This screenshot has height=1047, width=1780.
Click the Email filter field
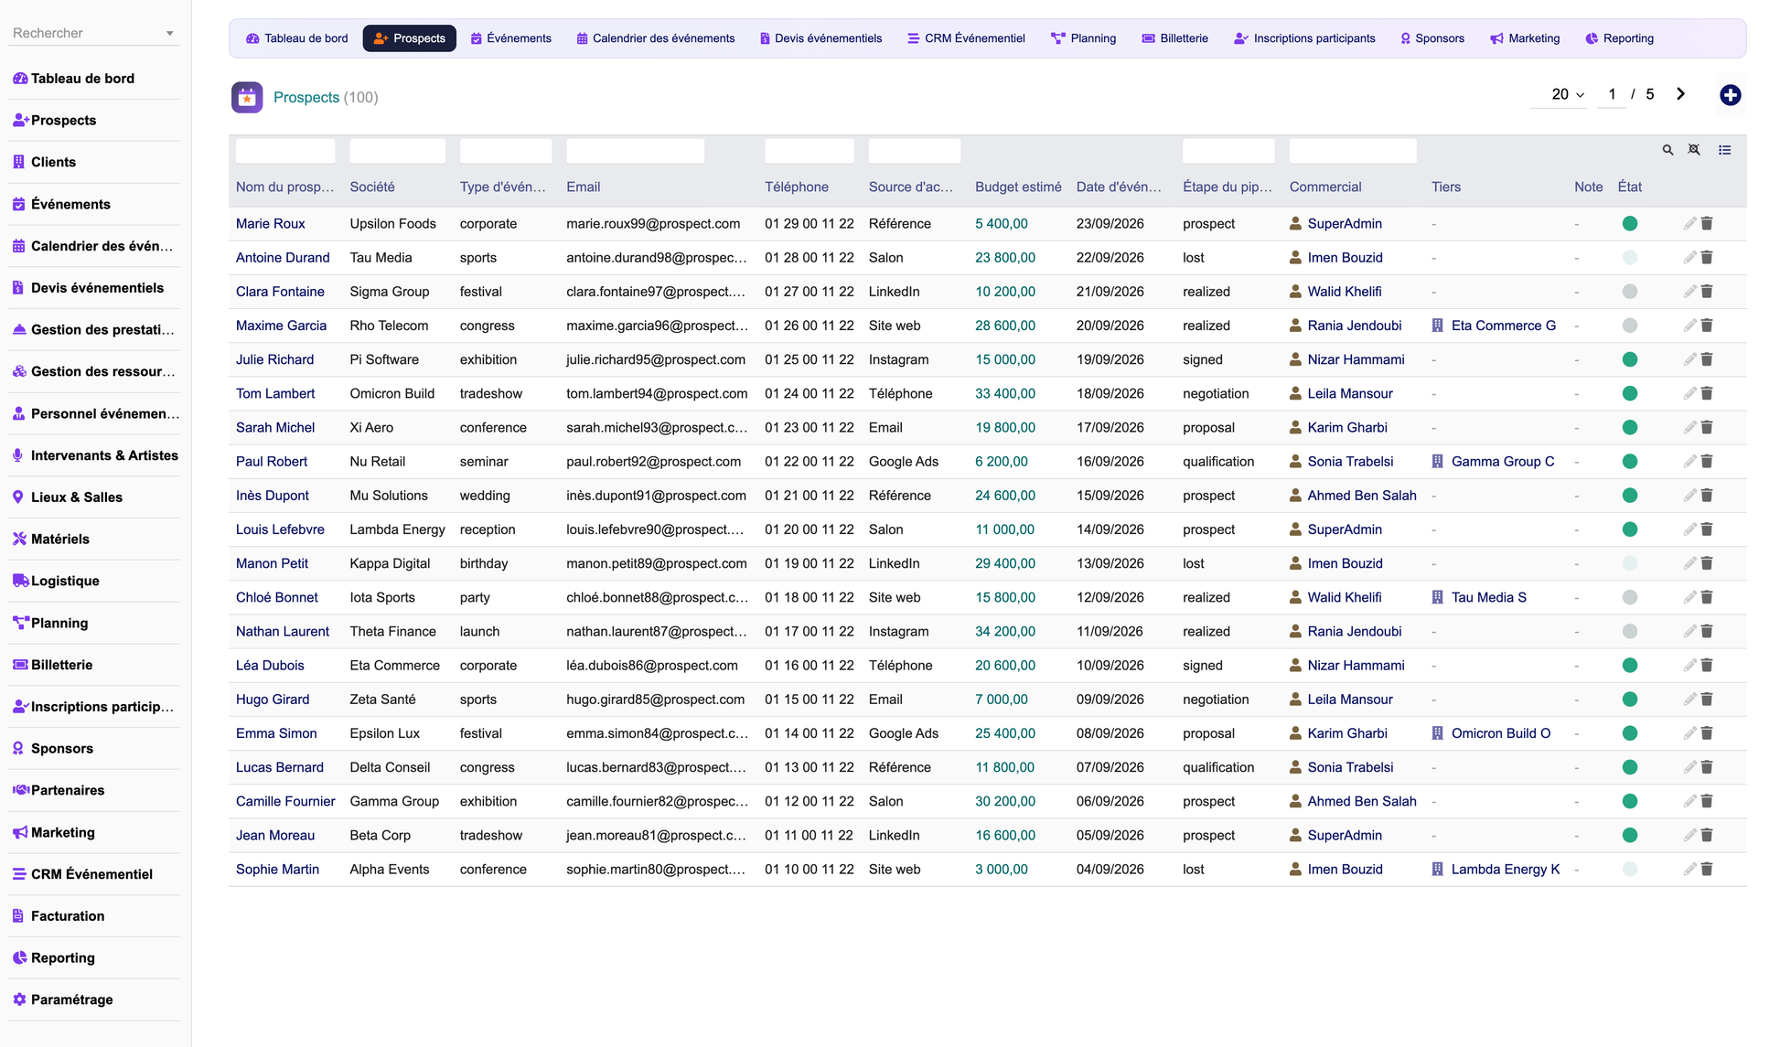pos(636,151)
